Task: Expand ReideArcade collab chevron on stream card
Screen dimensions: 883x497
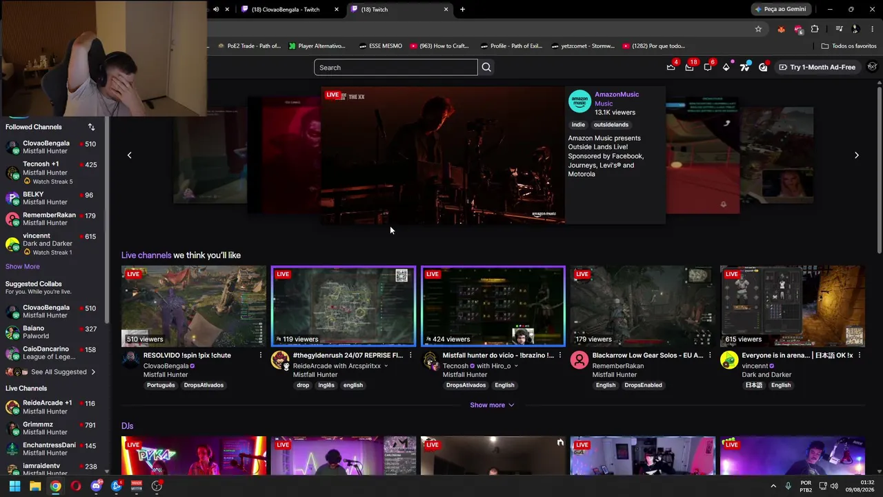Action: [x=386, y=366]
